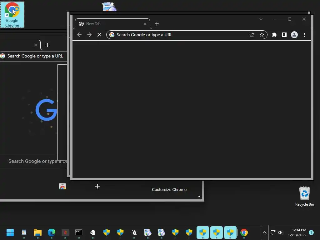
Task: Minimize the front Chrome window
Action: pos(275,19)
